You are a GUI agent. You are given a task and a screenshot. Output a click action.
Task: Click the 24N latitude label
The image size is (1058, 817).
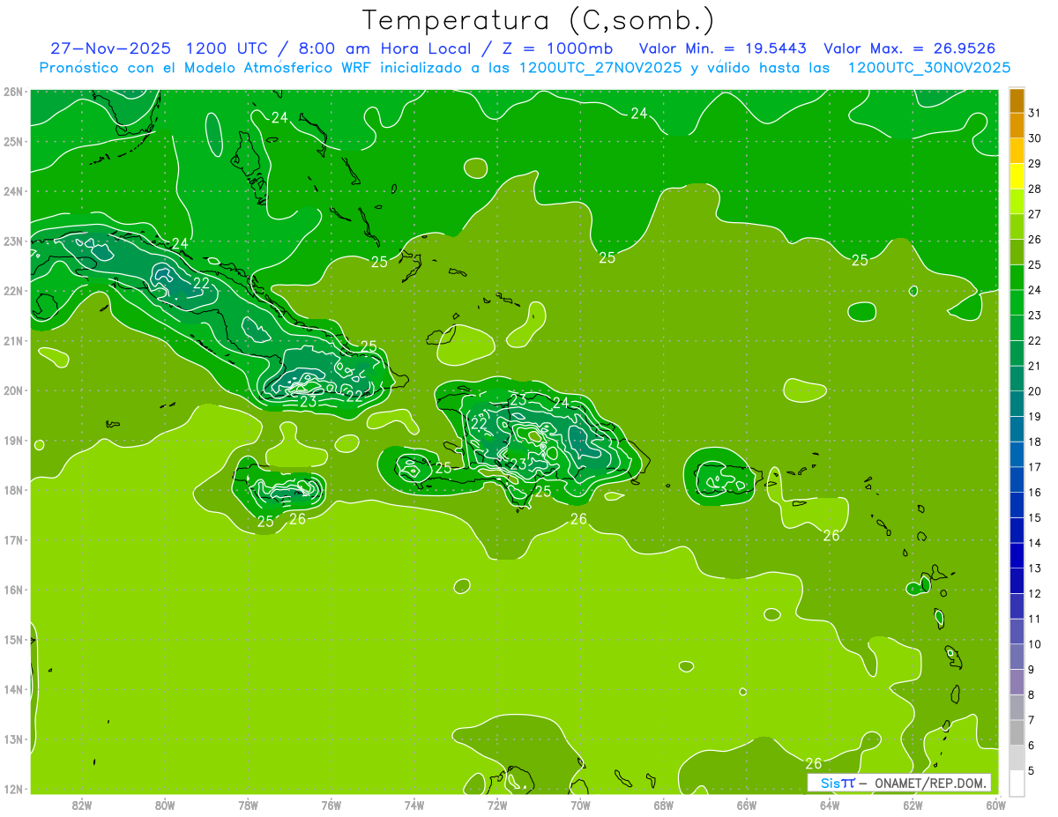(x=12, y=191)
